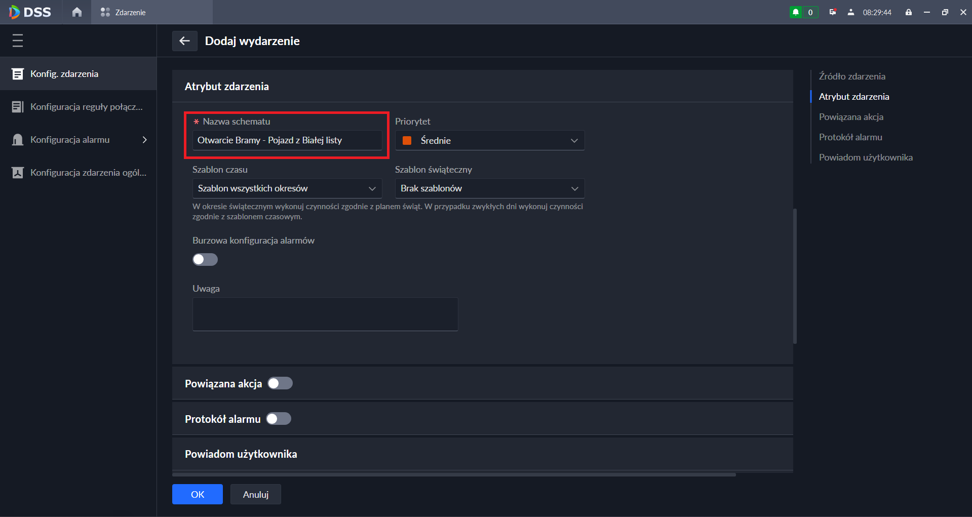The height and width of the screenshot is (517, 972).
Task: Turn on the Powiązana akcja toggle
Action: 280,383
